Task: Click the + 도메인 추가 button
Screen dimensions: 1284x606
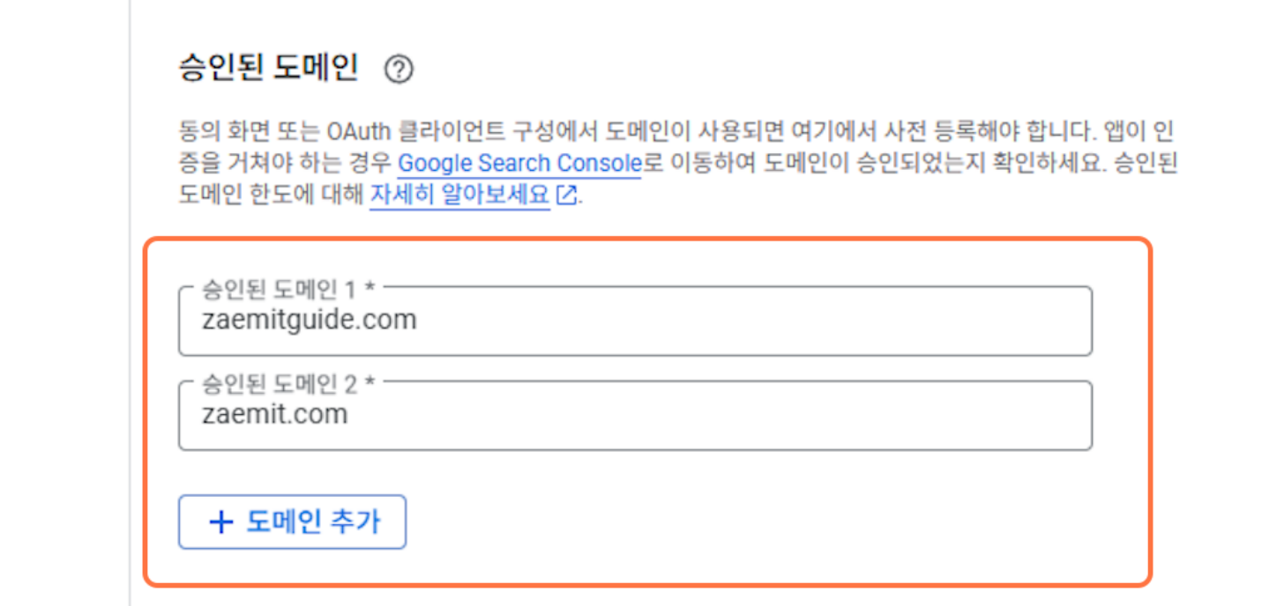Action: [292, 522]
